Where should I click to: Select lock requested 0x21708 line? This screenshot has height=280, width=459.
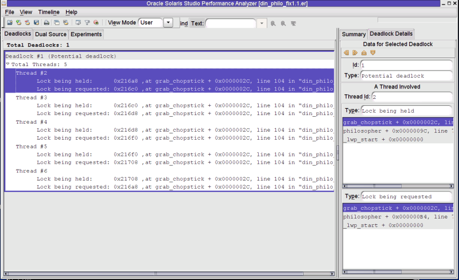click(x=185, y=163)
